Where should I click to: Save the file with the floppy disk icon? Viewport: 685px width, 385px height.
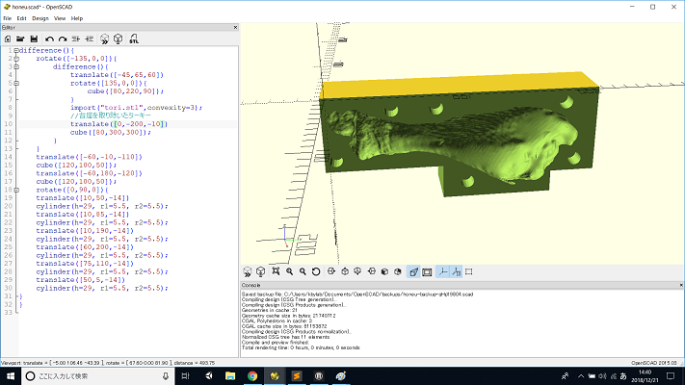tap(34, 38)
